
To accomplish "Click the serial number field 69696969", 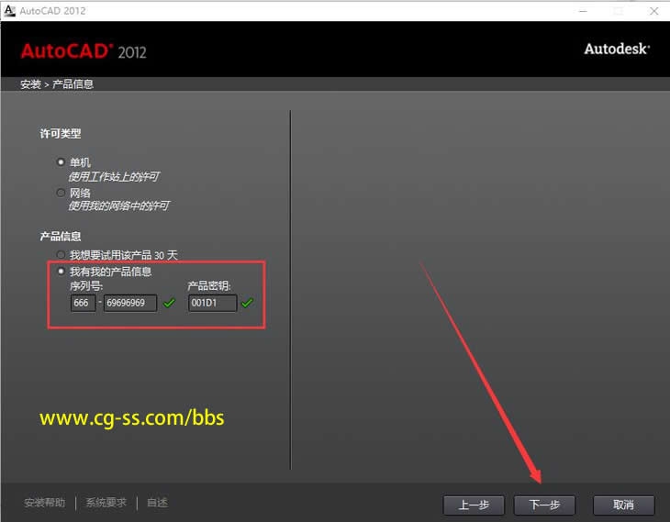I will click(130, 303).
